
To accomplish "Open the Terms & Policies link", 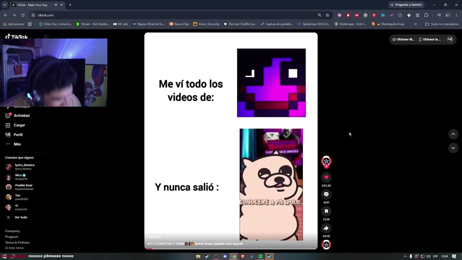I will pyautogui.click(x=17, y=243).
